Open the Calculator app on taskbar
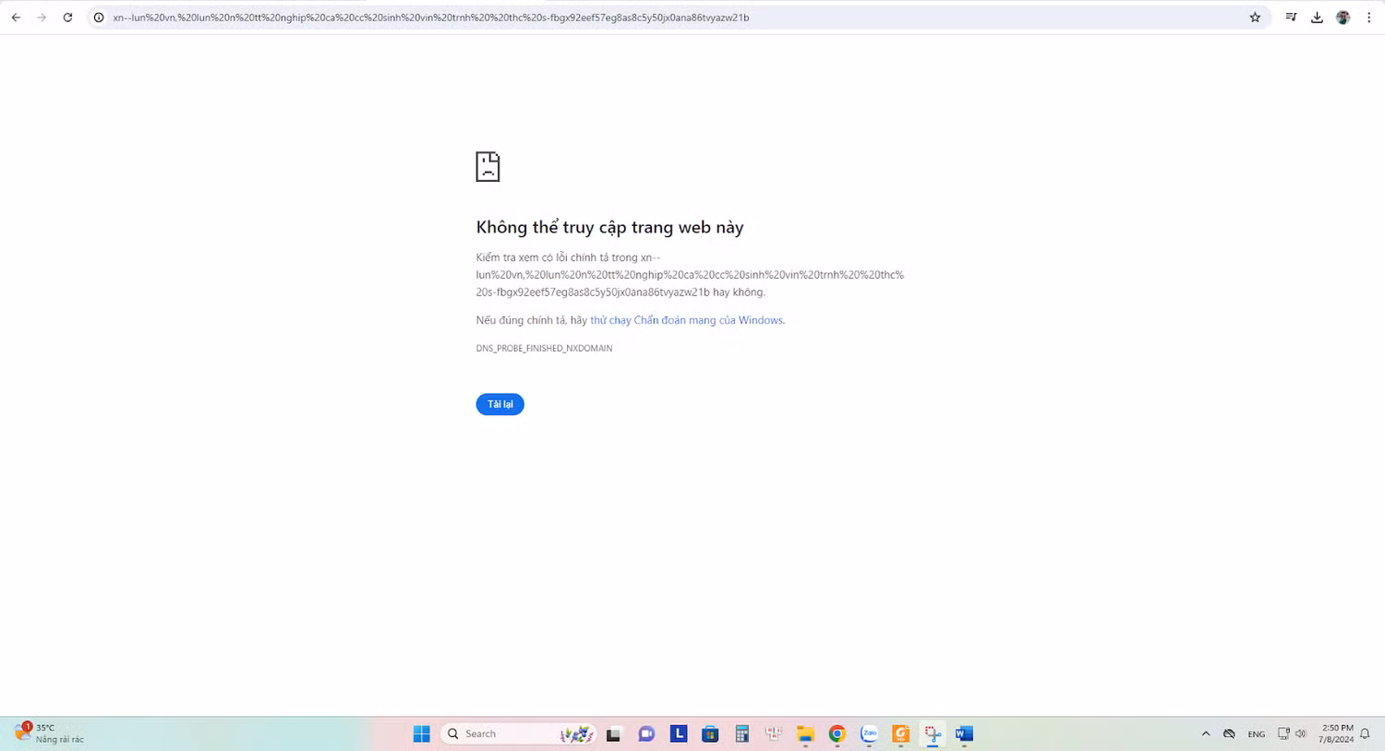The width and height of the screenshot is (1385, 751). 741,733
